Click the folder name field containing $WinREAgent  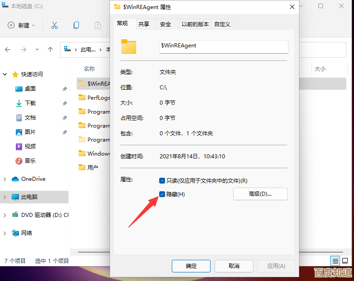click(x=224, y=47)
